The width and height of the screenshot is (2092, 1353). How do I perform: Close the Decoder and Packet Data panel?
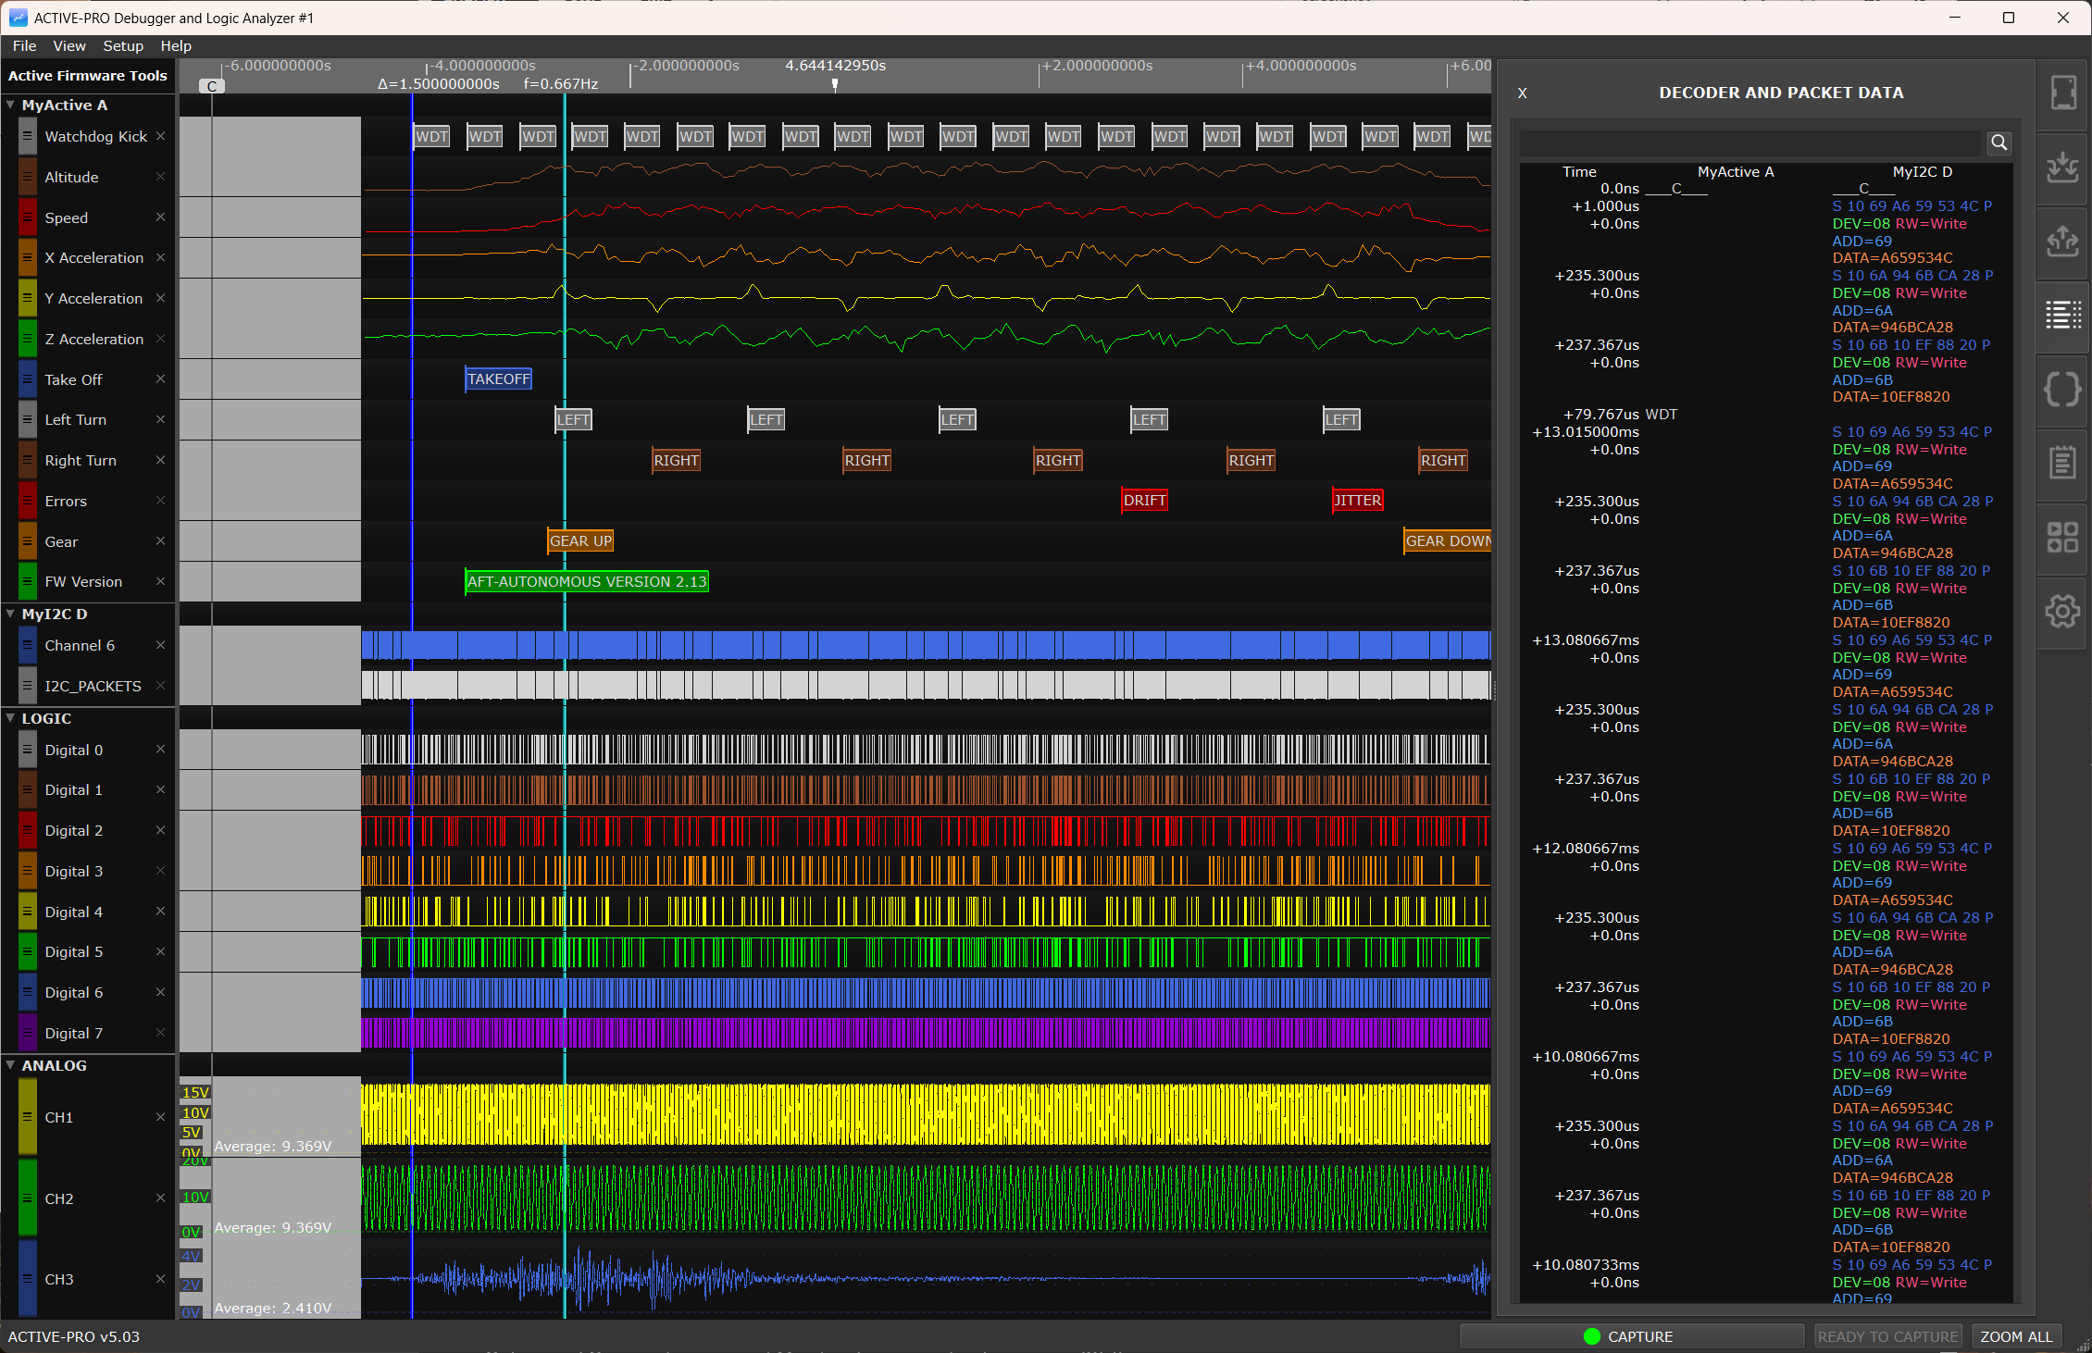[1522, 93]
